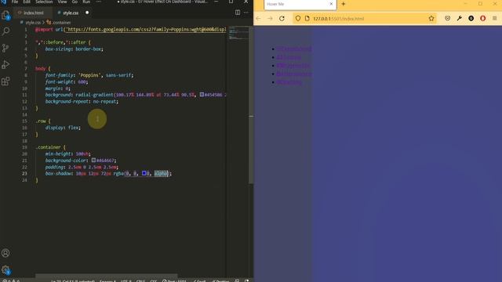The width and height of the screenshot is (502, 282).
Task: Open fifth navigation link in webpage
Action: point(289,82)
